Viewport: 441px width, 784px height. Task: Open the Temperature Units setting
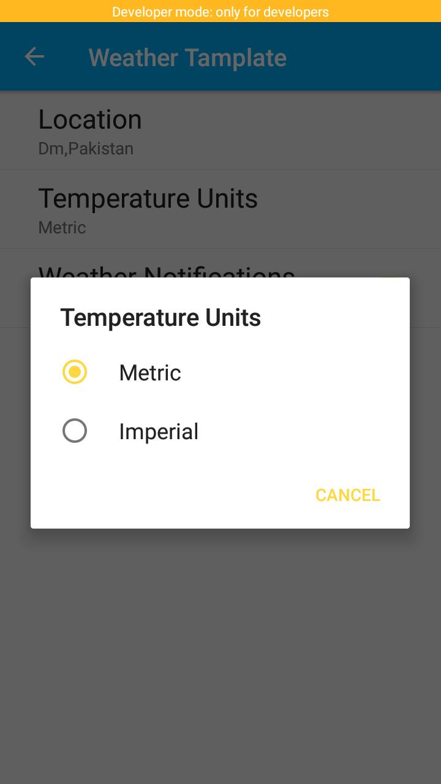[221, 208]
